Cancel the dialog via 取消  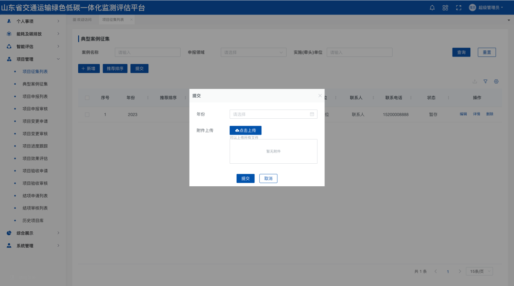click(x=268, y=179)
